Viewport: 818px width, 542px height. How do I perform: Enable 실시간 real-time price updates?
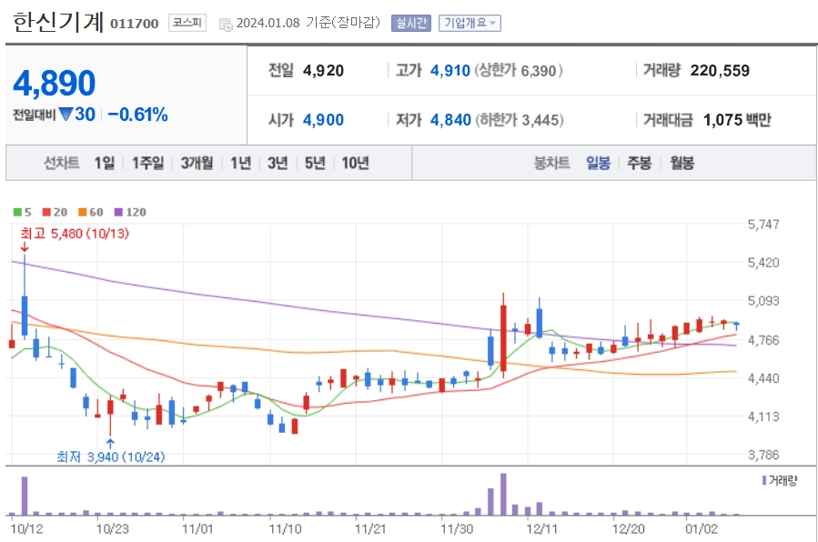pyautogui.click(x=411, y=23)
